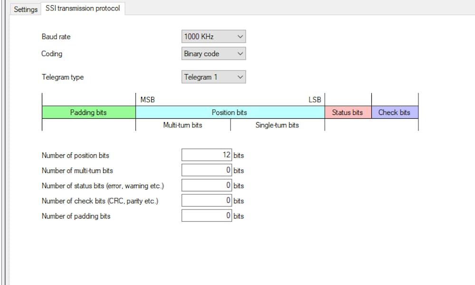Click the Number of position bits field
Image resolution: width=475 pixels, height=285 pixels.
click(x=206, y=155)
